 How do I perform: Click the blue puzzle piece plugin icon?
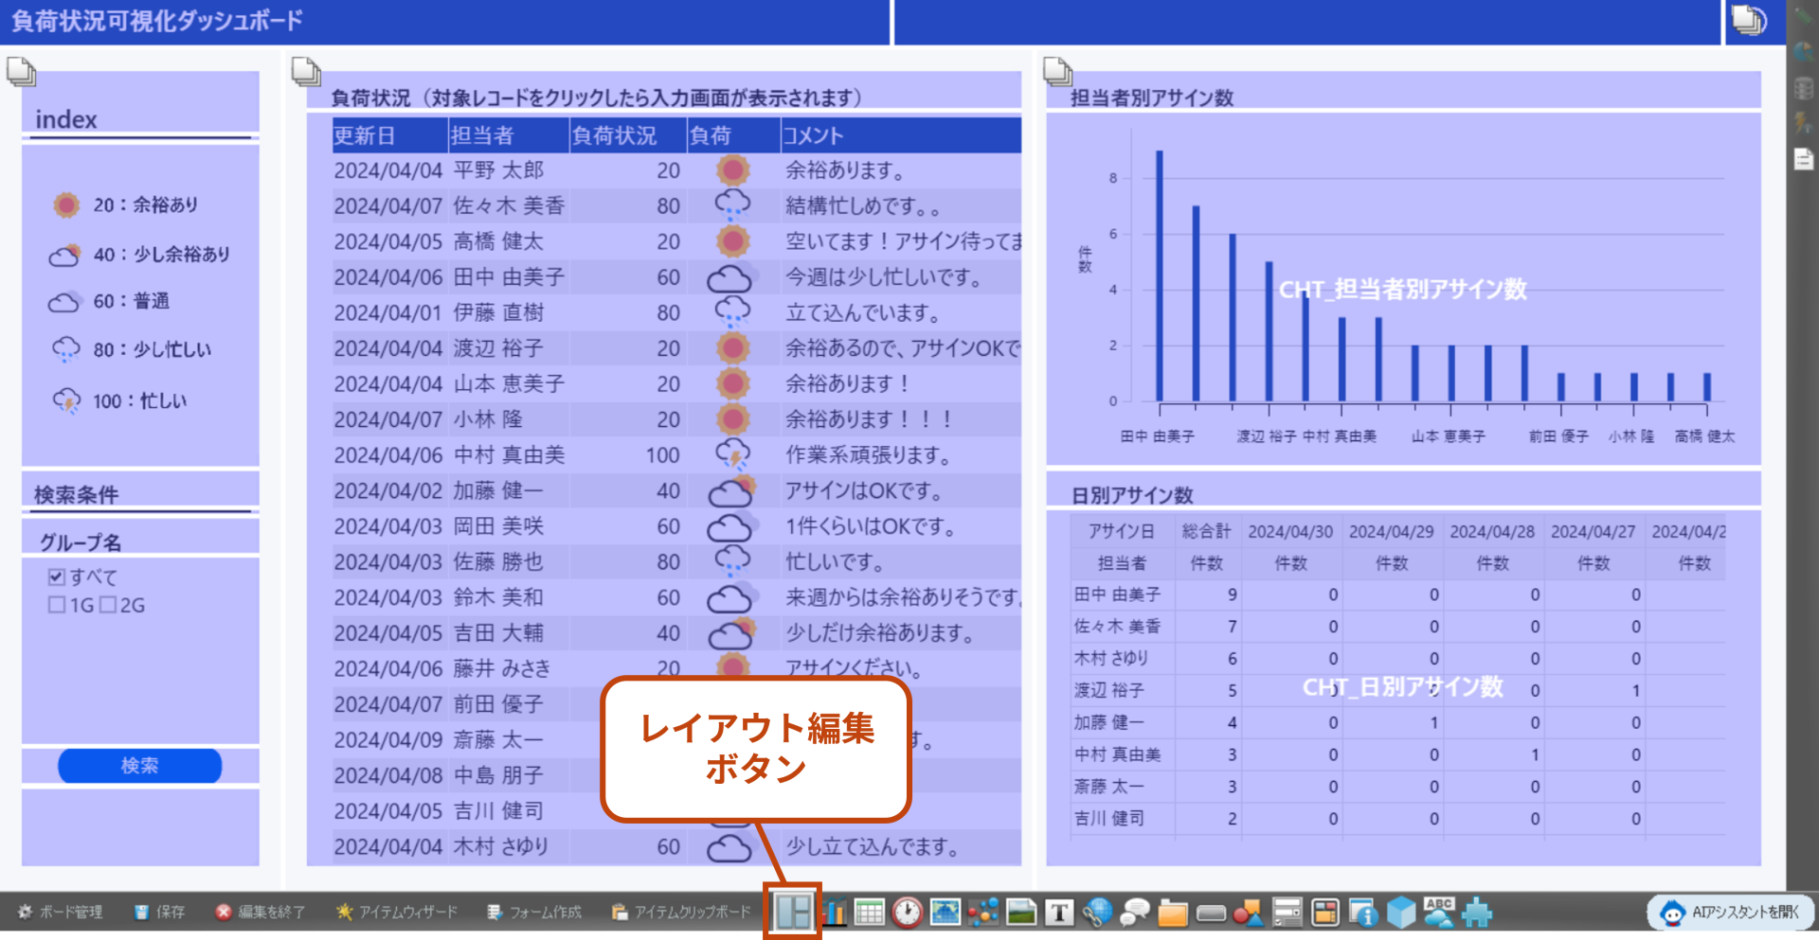click(x=1477, y=912)
